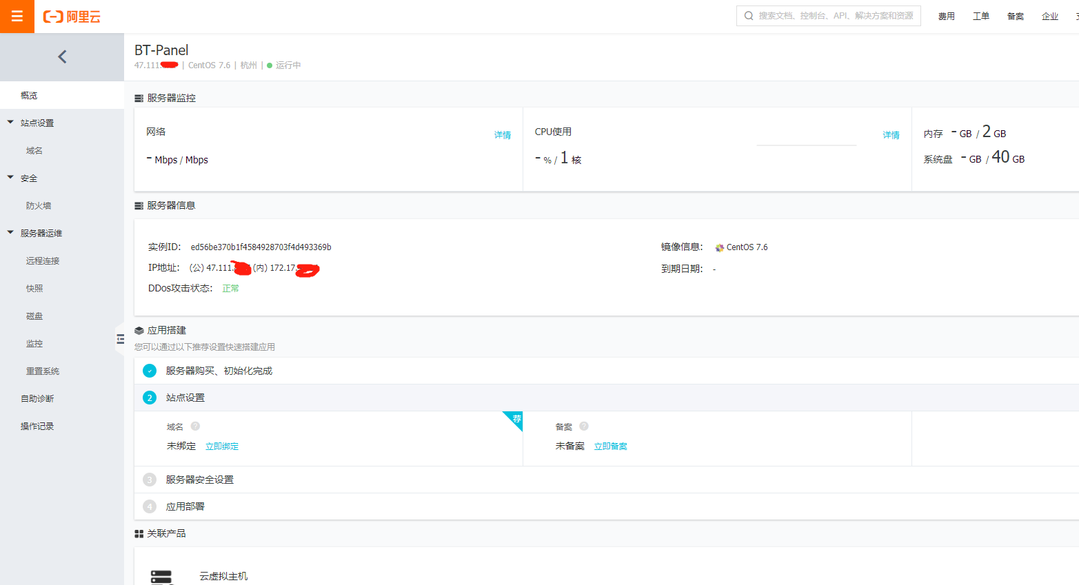Expand the 服务器安全设置 step
Viewport: 1079px width, 585px height.
coord(607,480)
